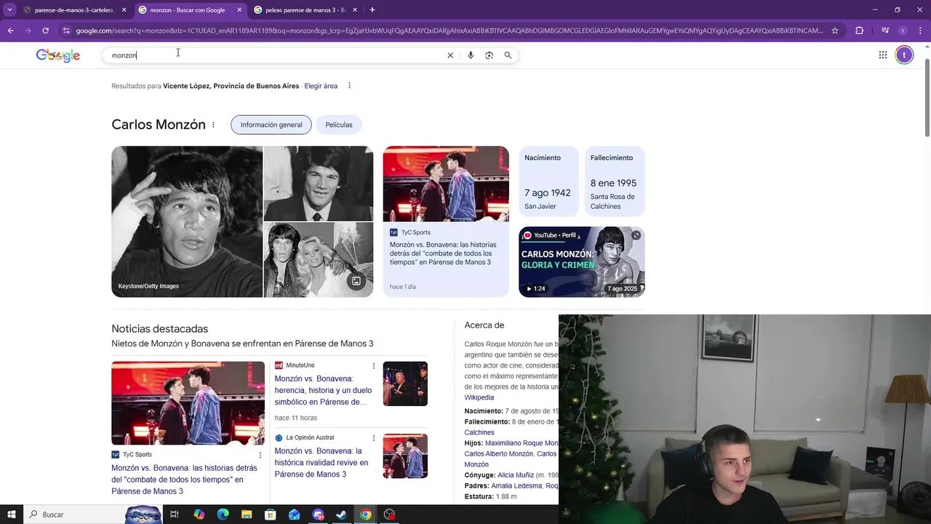Image resolution: width=931 pixels, height=524 pixels.
Task: Open the Windows Start menu
Action: [12, 515]
